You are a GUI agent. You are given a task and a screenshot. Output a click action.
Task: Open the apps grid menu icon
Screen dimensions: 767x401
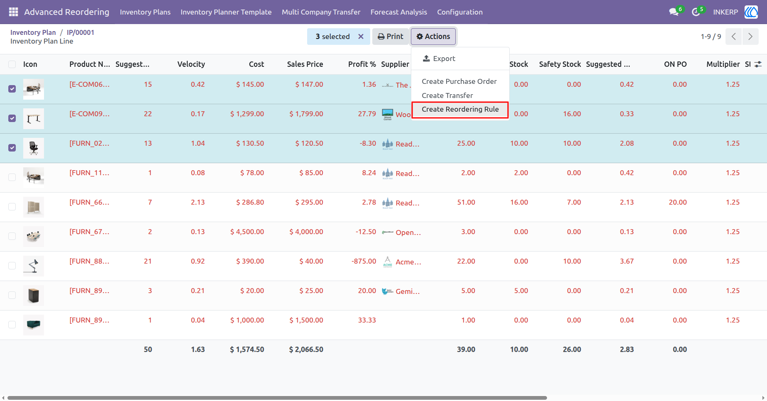(13, 12)
